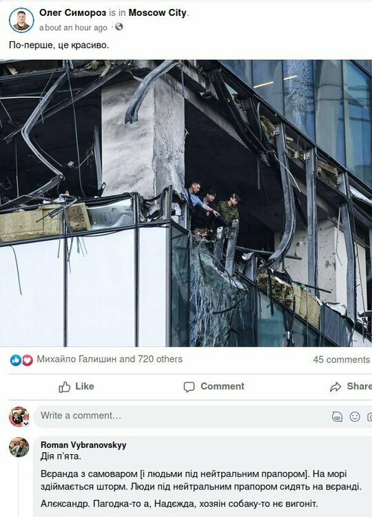Click the Comment speech bubble icon
This screenshot has height=517, width=372.
[189, 387]
